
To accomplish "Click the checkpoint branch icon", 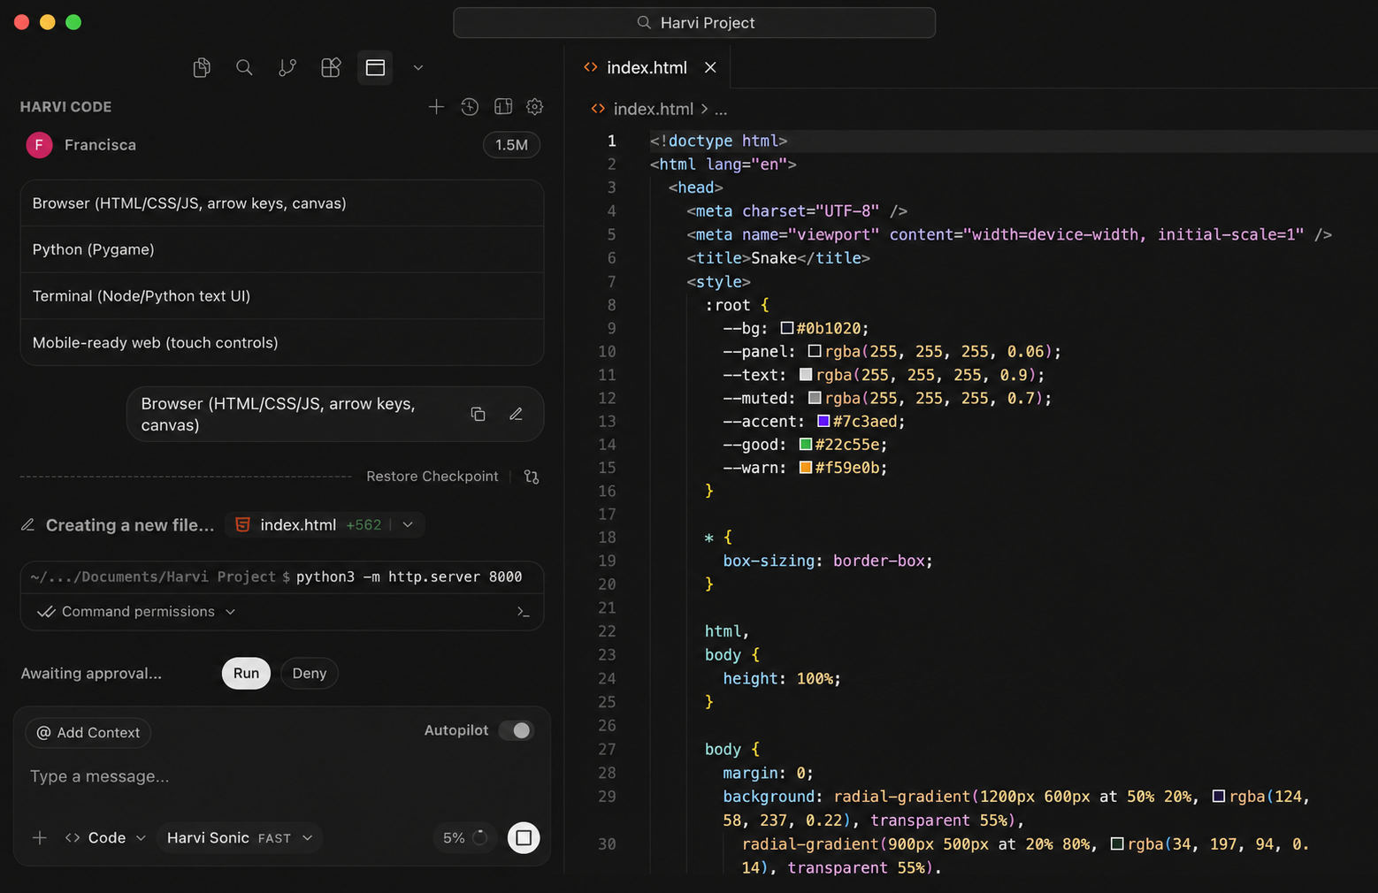I will click(x=532, y=477).
